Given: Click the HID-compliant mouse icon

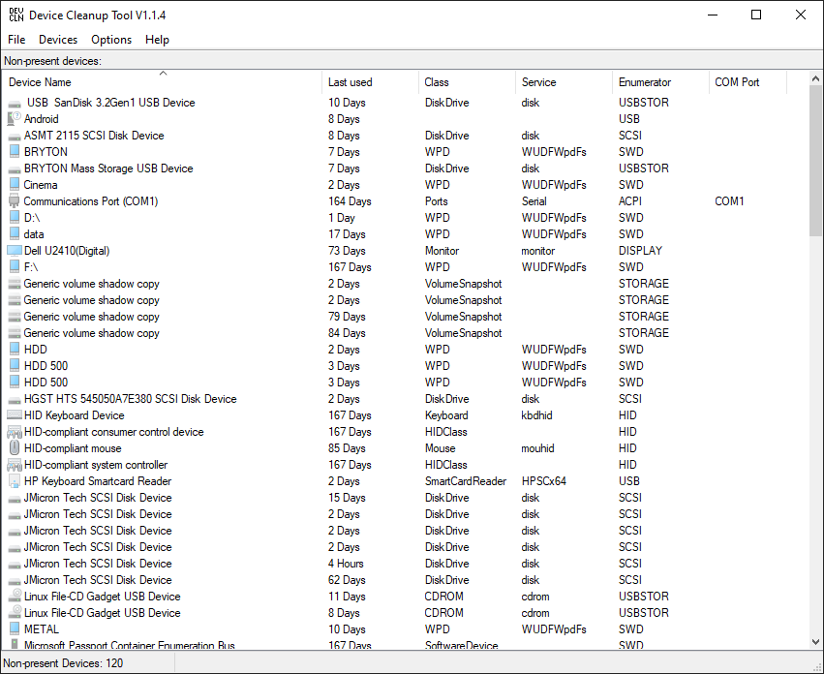Looking at the screenshot, I should (15, 448).
